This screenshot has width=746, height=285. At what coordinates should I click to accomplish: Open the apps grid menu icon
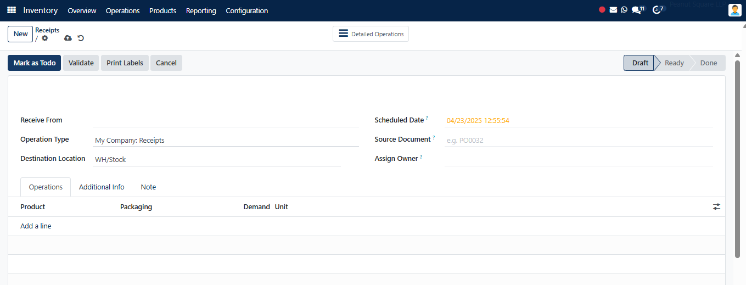click(12, 10)
